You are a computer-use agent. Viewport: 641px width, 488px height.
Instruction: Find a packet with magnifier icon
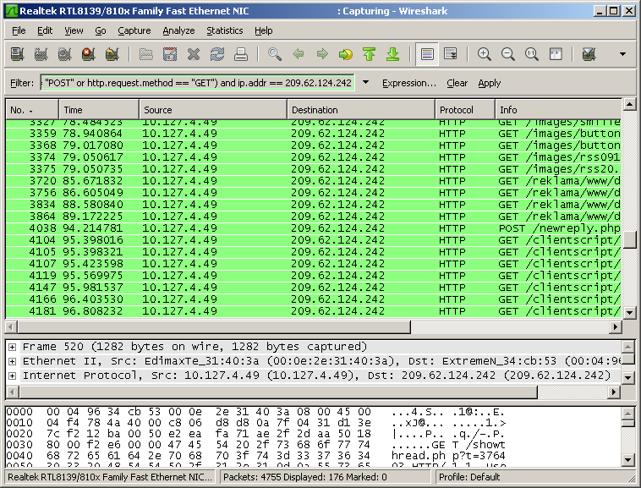point(274,54)
